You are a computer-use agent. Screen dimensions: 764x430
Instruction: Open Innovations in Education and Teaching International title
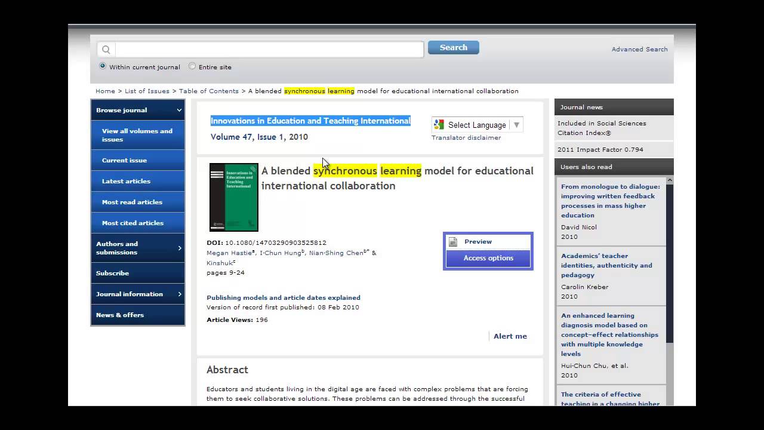[x=310, y=121]
